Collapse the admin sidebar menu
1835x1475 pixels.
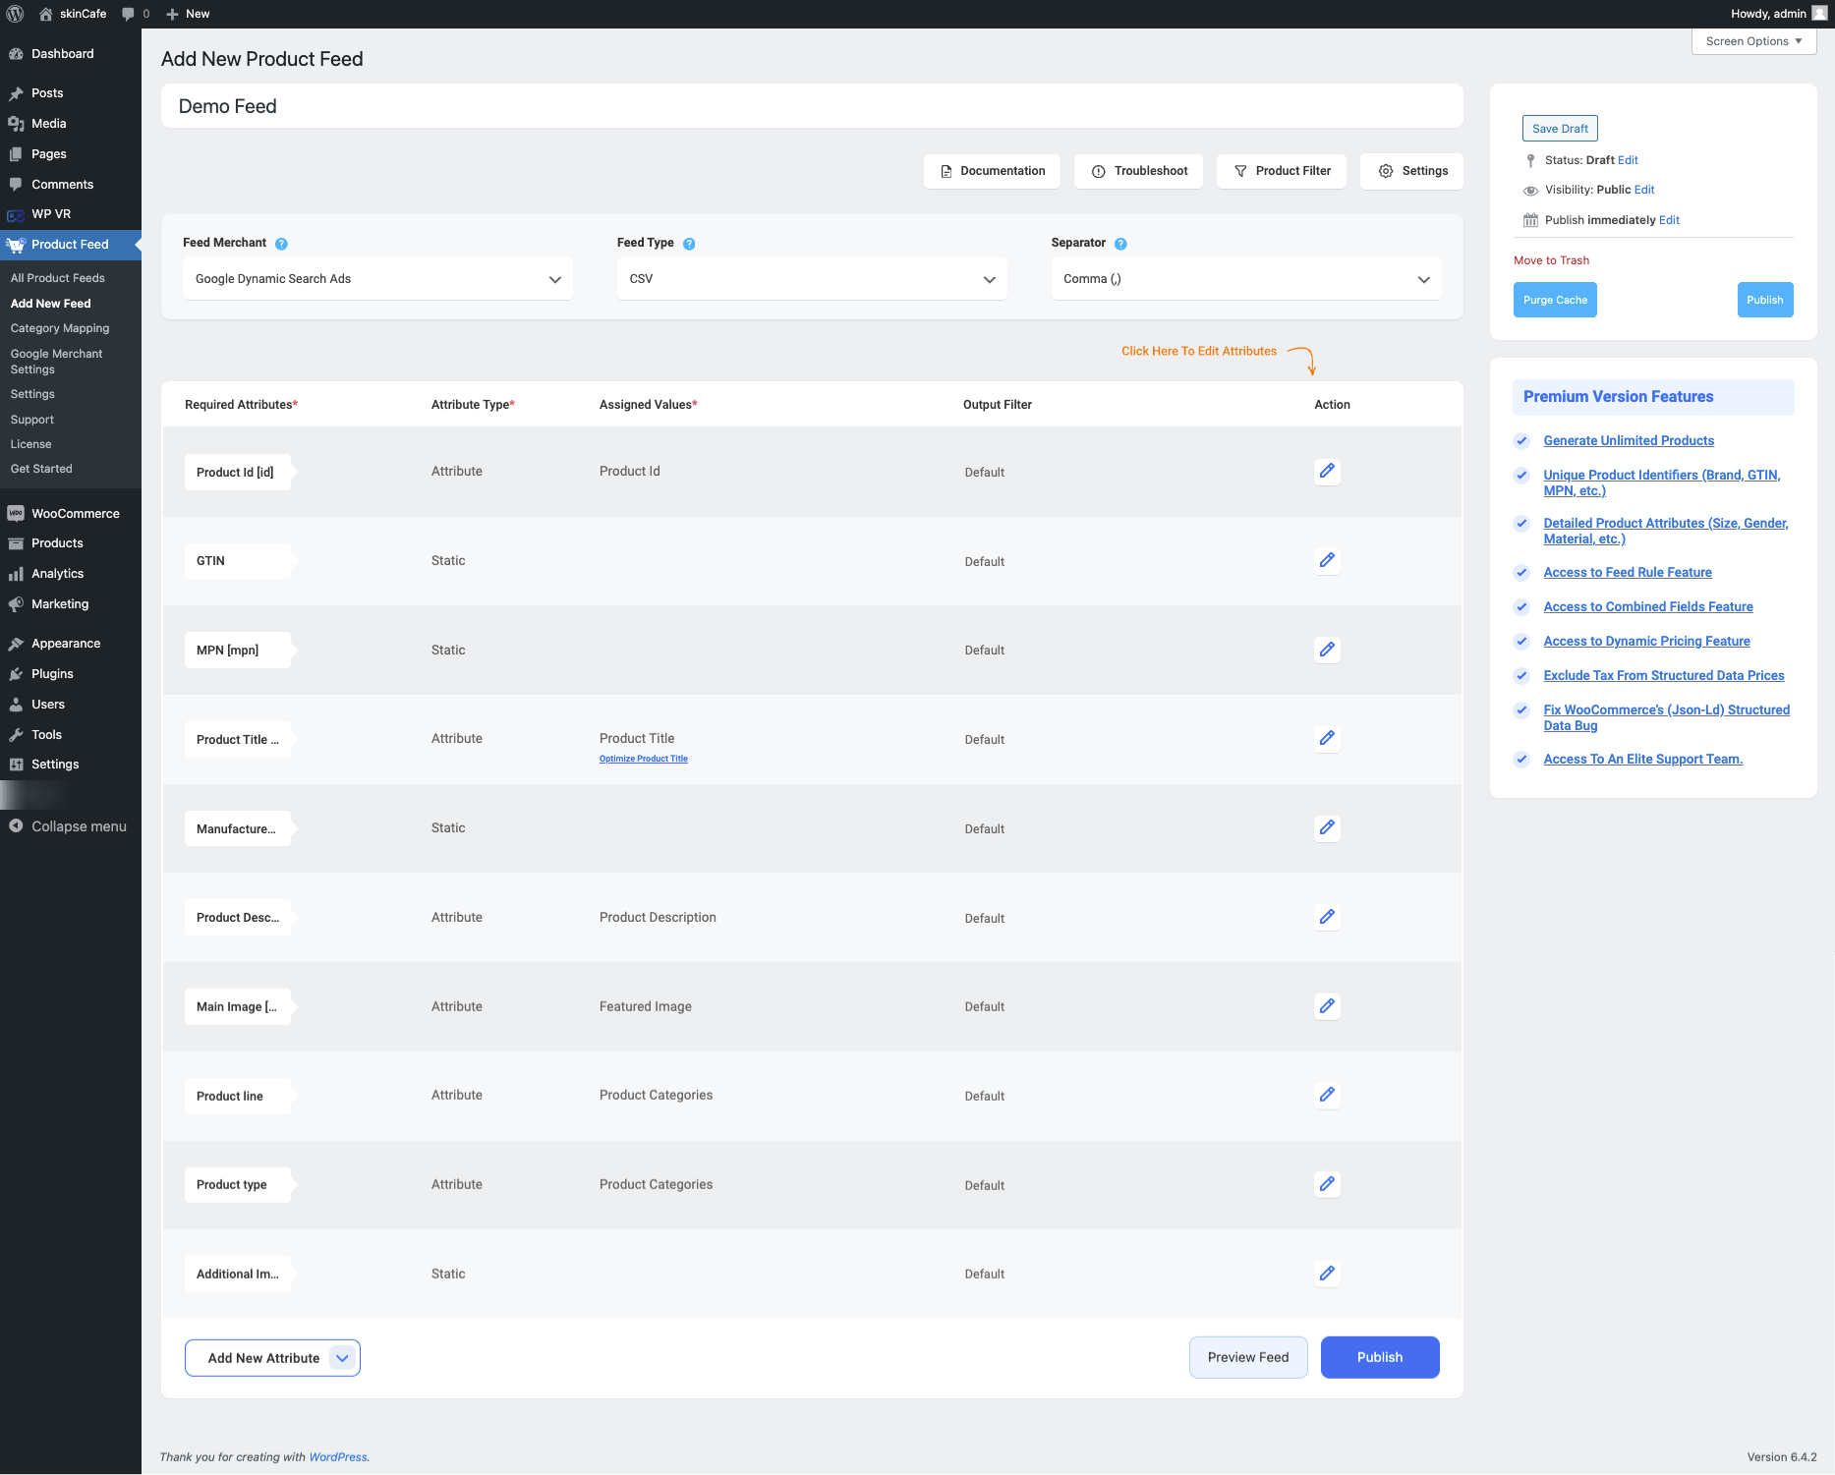coord(71,826)
